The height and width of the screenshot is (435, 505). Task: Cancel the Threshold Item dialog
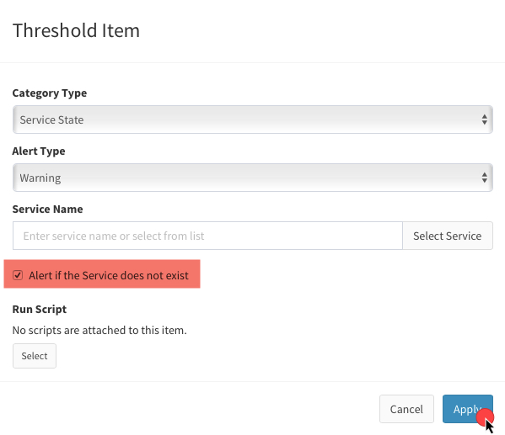406,409
